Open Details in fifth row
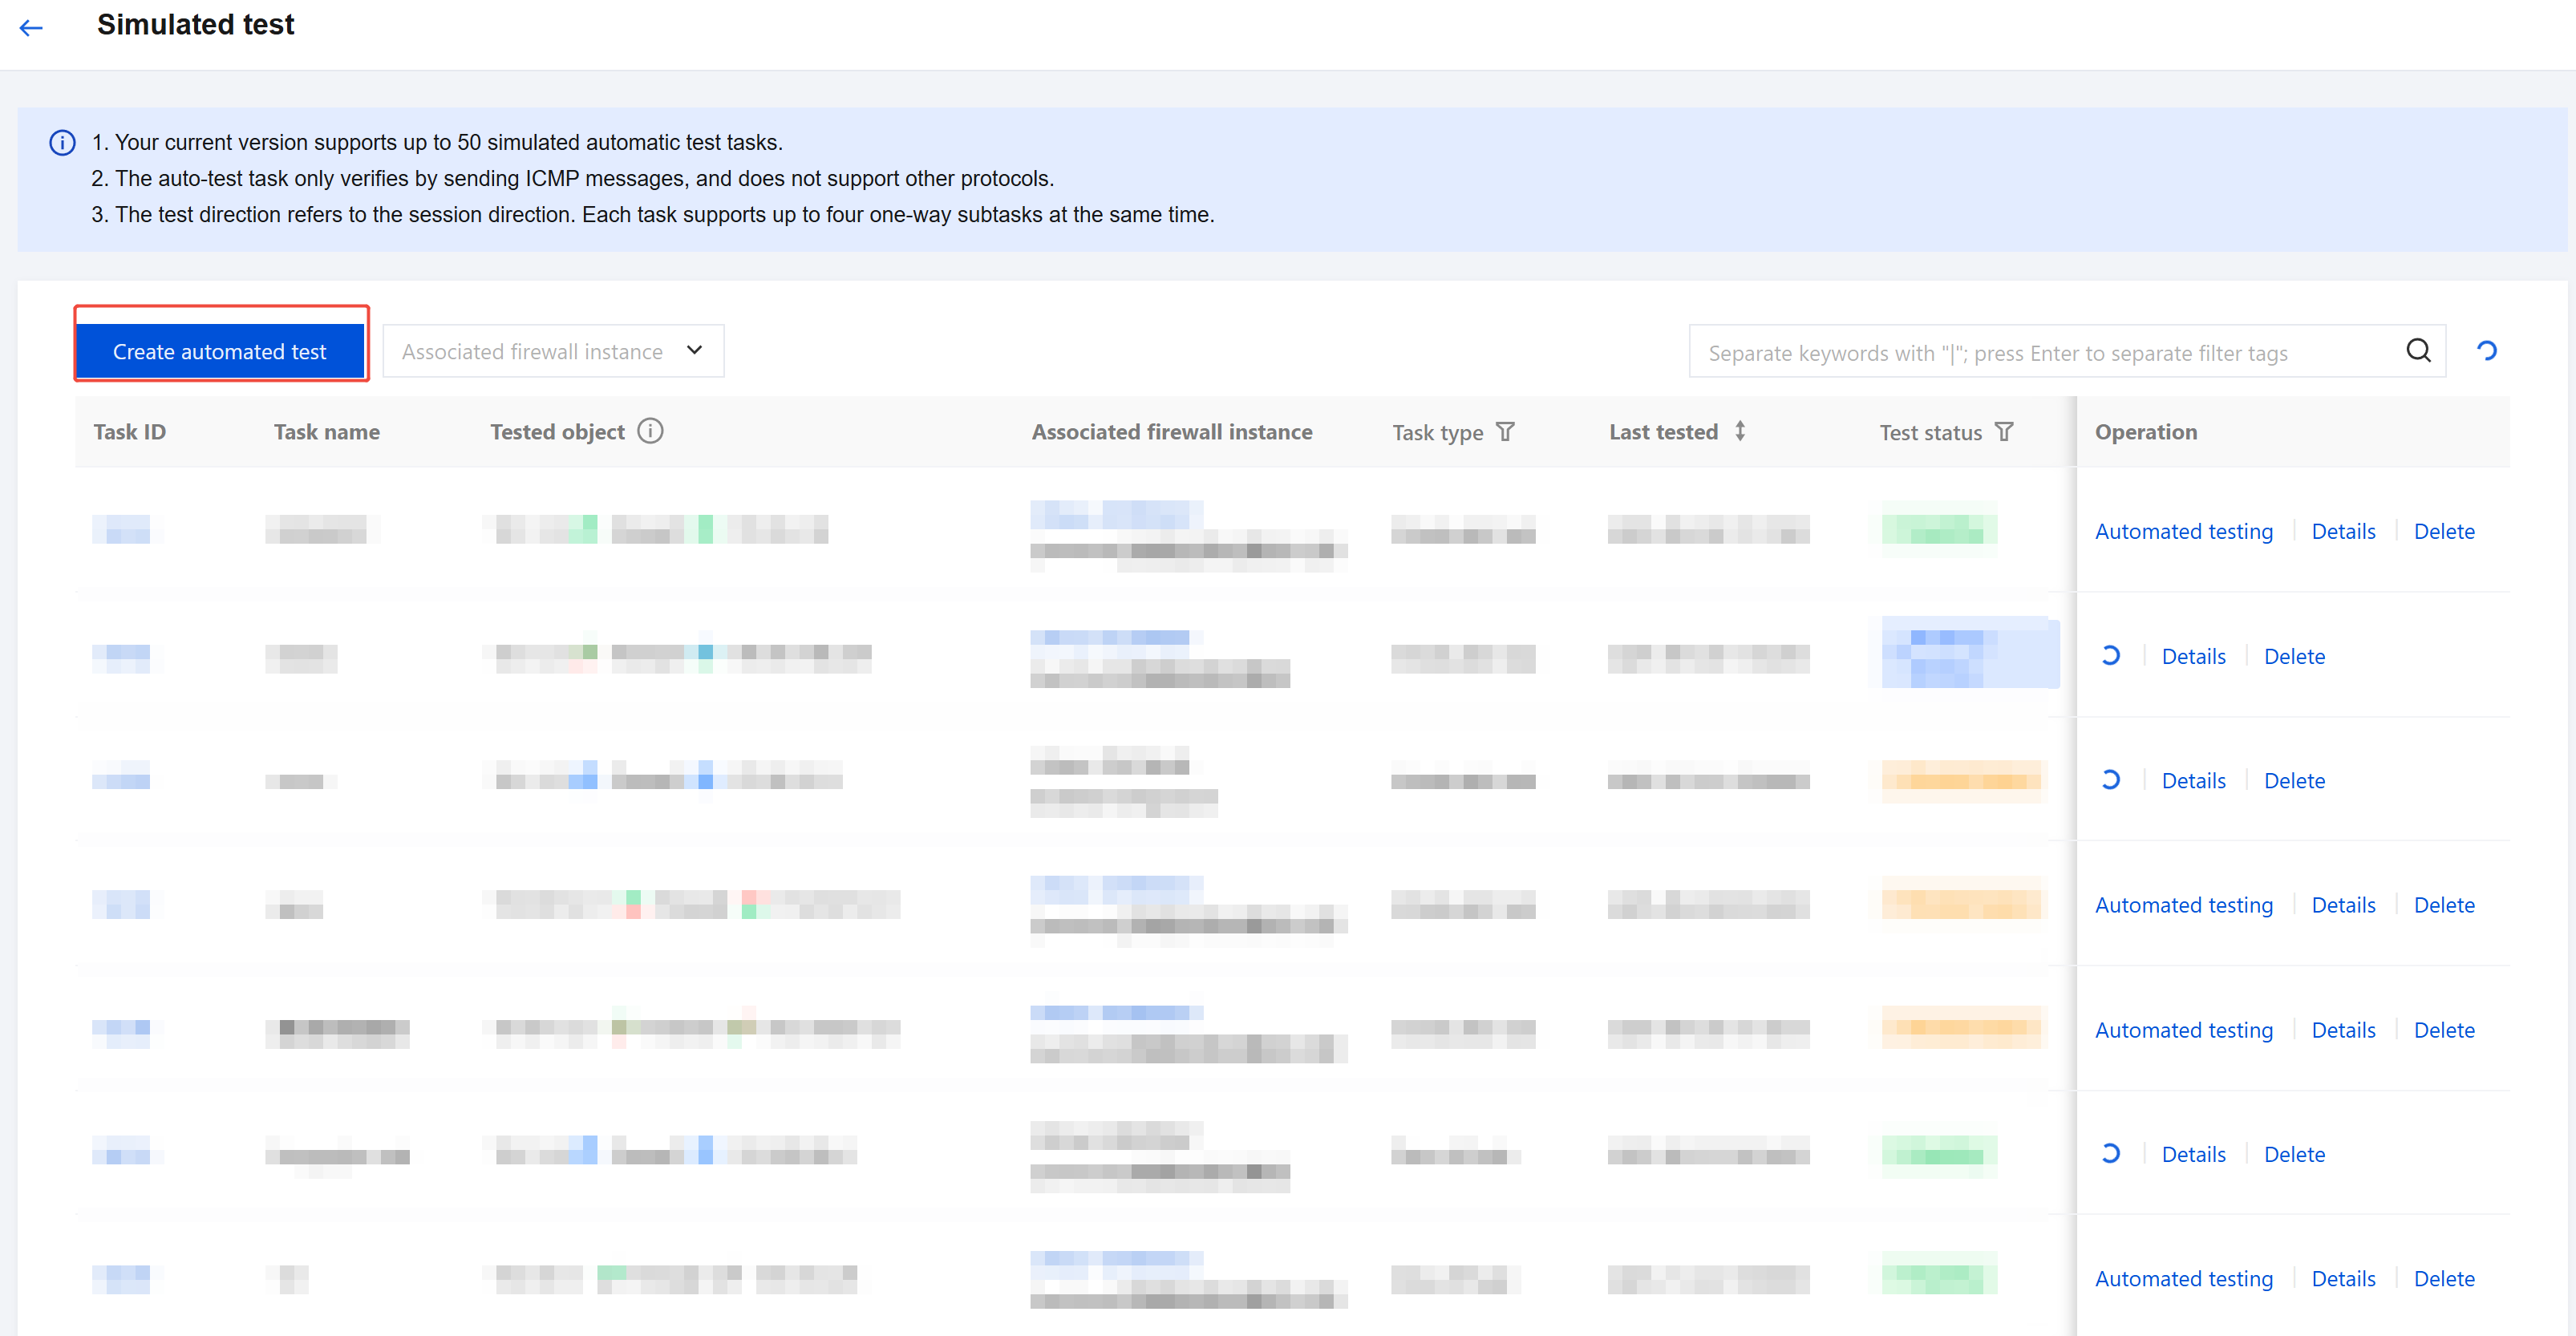Image resolution: width=2576 pixels, height=1336 pixels. pyautogui.click(x=2343, y=1030)
